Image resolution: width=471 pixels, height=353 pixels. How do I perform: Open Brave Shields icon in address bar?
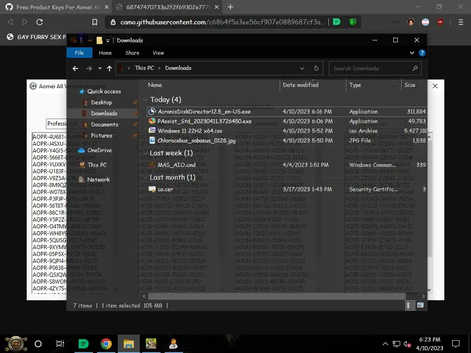click(x=353, y=22)
